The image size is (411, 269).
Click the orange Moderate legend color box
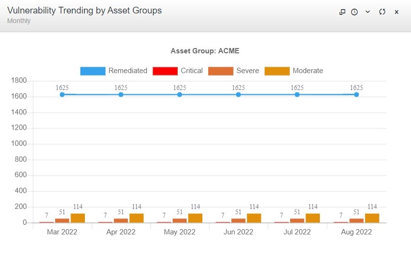(277, 71)
